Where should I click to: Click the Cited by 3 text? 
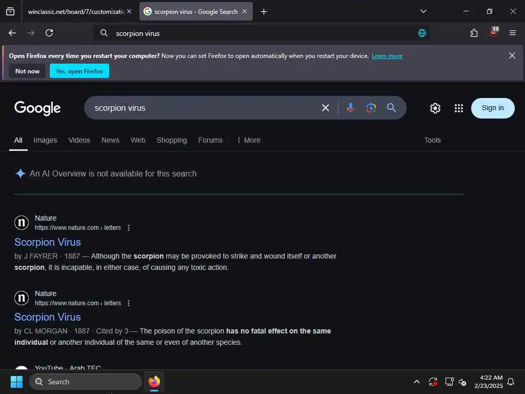click(x=112, y=331)
